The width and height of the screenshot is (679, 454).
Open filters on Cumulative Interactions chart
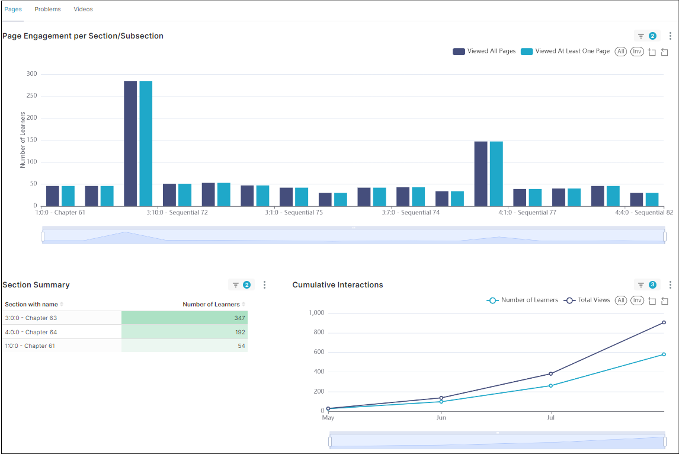646,285
